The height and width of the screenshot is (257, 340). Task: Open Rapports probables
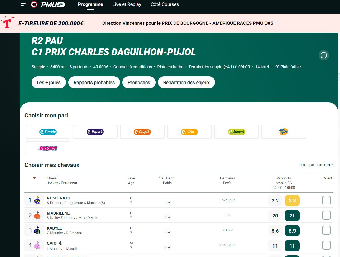click(94, 82)
